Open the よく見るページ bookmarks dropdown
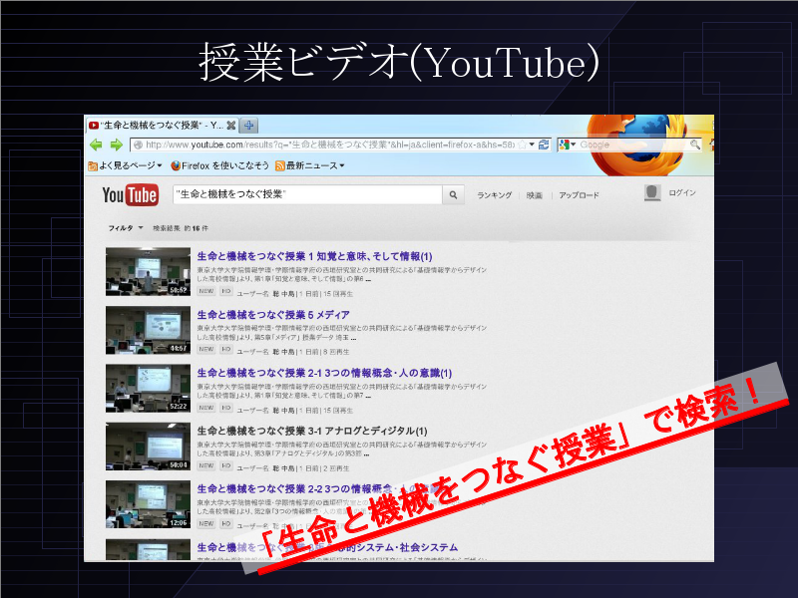Screen dimensions: 798x598 click(125, 165)
